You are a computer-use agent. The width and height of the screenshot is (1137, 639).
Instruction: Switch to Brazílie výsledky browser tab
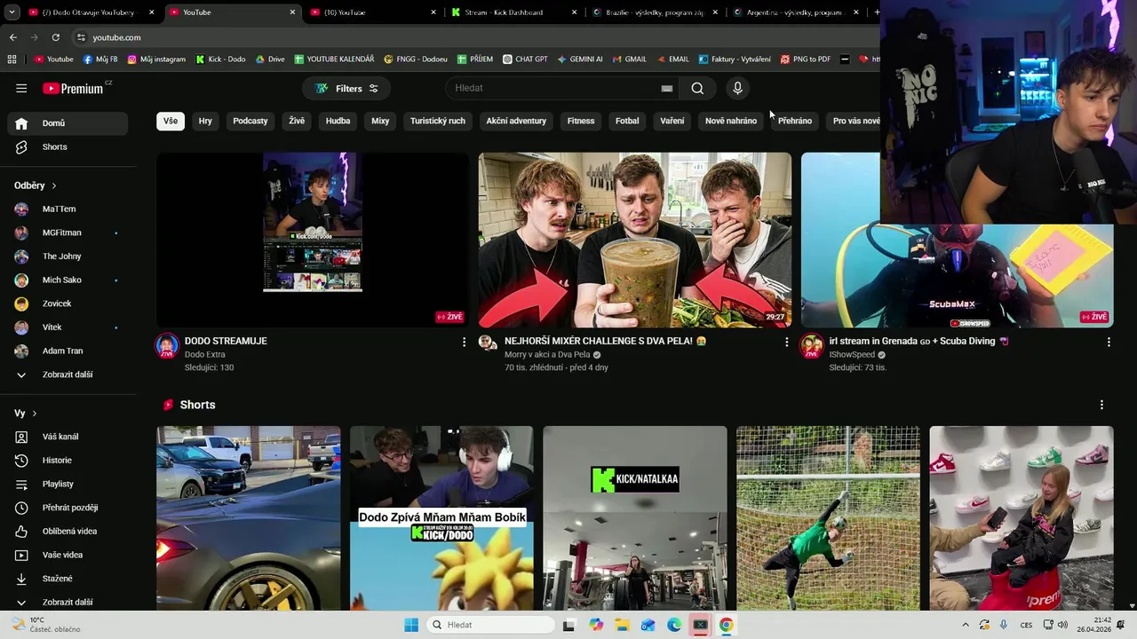[x=653, y=12]
